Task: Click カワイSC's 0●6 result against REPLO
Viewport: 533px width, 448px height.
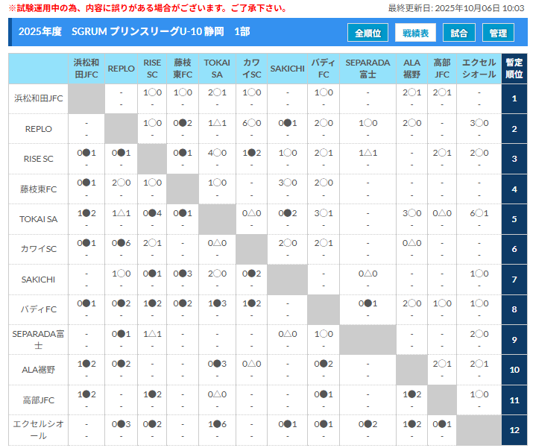Action: pyautogui.click(x=121, y=243)
